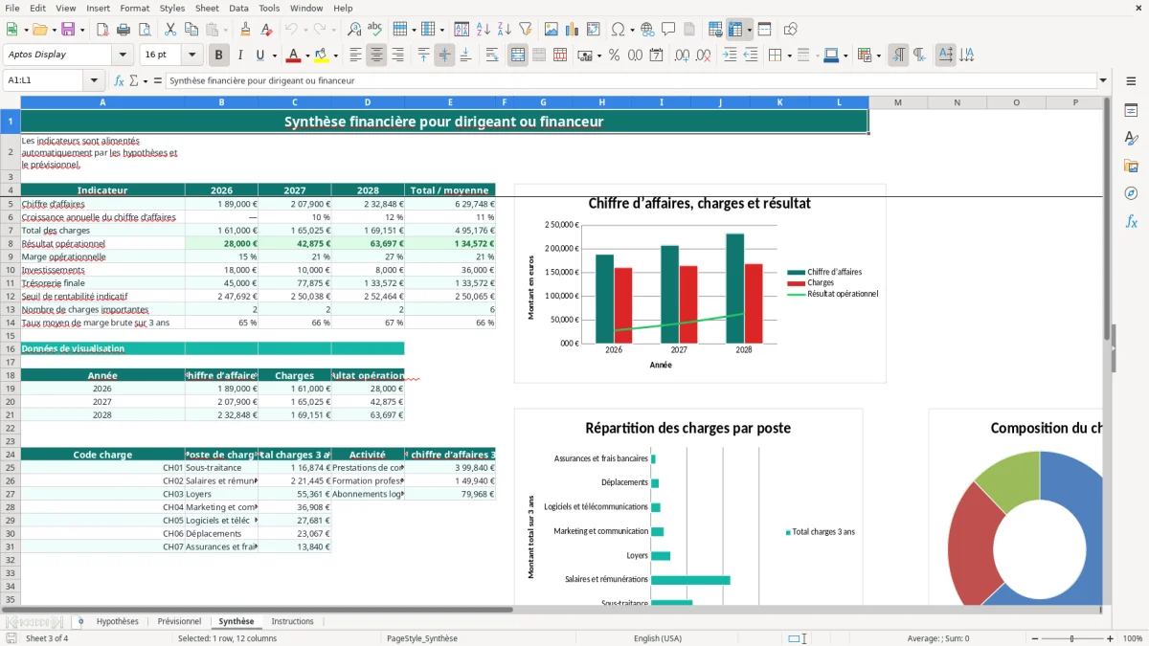Screen dimensions: 1149x646
Task: Open the sidebar Properties panel icon
Action: tap(1131, 110)
